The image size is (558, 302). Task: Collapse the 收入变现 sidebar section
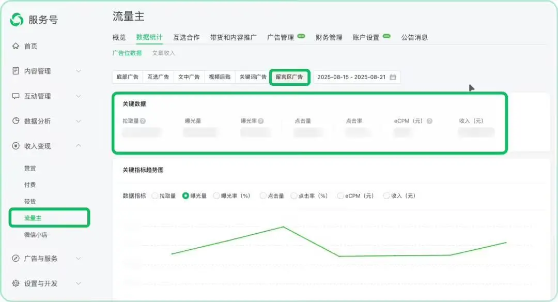79,146
